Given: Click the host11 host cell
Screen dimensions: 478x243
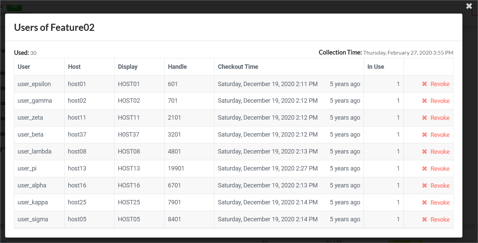Looking at the screenshot, I should click(x=89, y=118).
